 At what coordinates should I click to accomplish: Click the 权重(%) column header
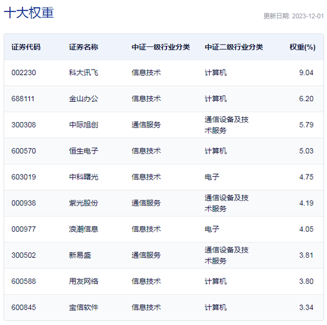[x=303, y=47]
